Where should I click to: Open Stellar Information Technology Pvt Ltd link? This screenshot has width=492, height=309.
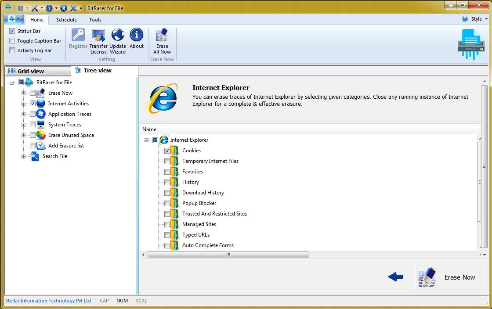[x=48, y=301]
